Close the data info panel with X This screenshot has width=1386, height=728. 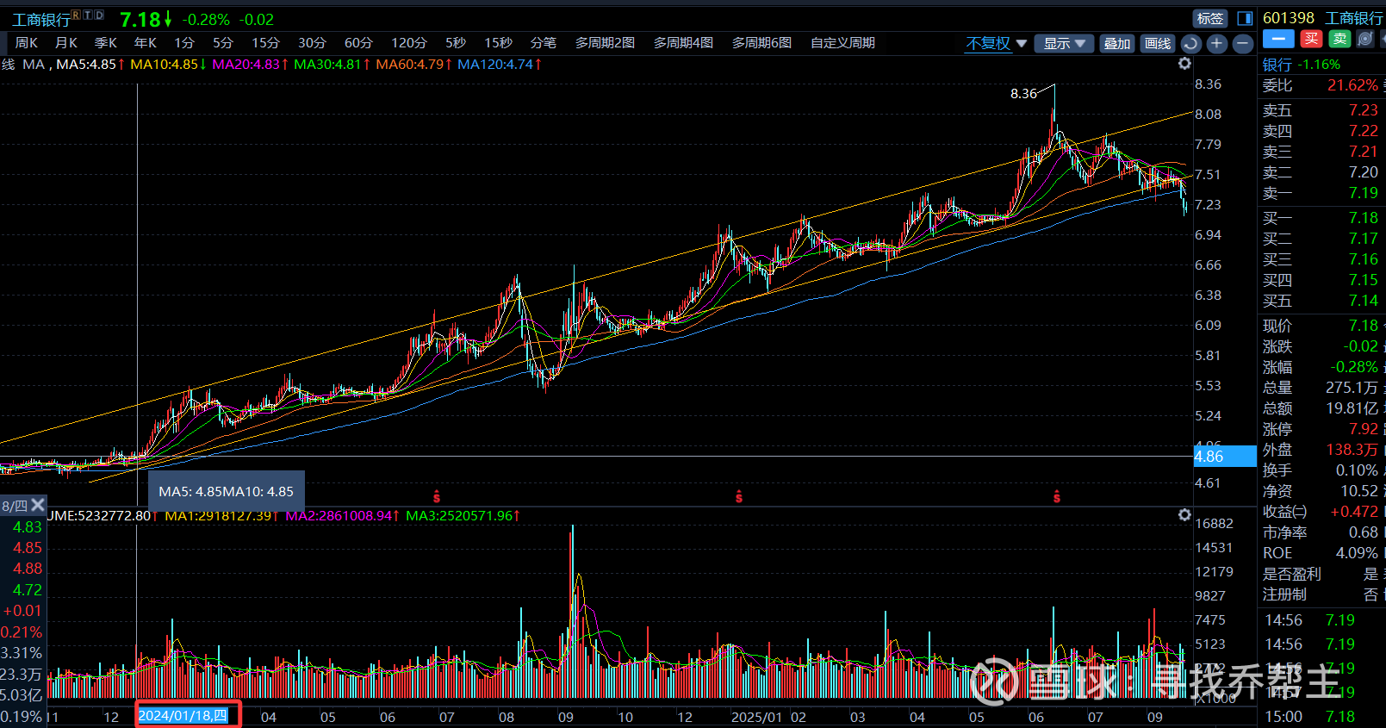coord(37,505)
